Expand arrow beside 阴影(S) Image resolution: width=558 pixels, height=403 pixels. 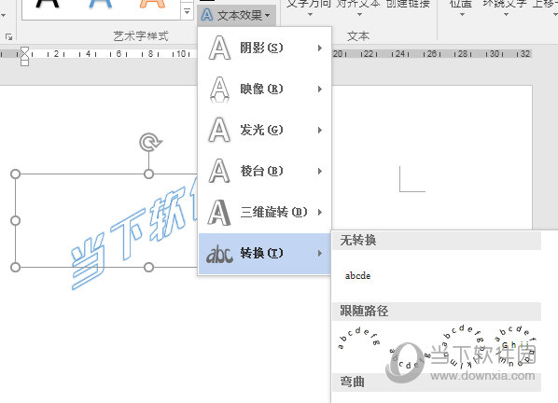click(320, 48)
